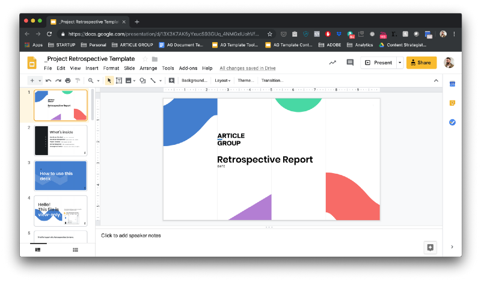Click All changes saved in Drive link
This screenshot has width=481, height=282.
[x=248, y=68]
